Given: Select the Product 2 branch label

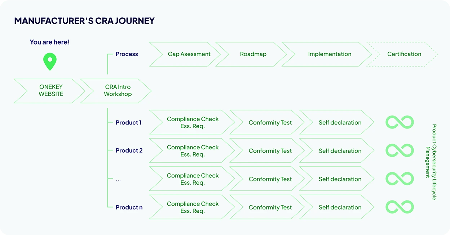Looking at the screenshot, I should click(x=129, y=151).
